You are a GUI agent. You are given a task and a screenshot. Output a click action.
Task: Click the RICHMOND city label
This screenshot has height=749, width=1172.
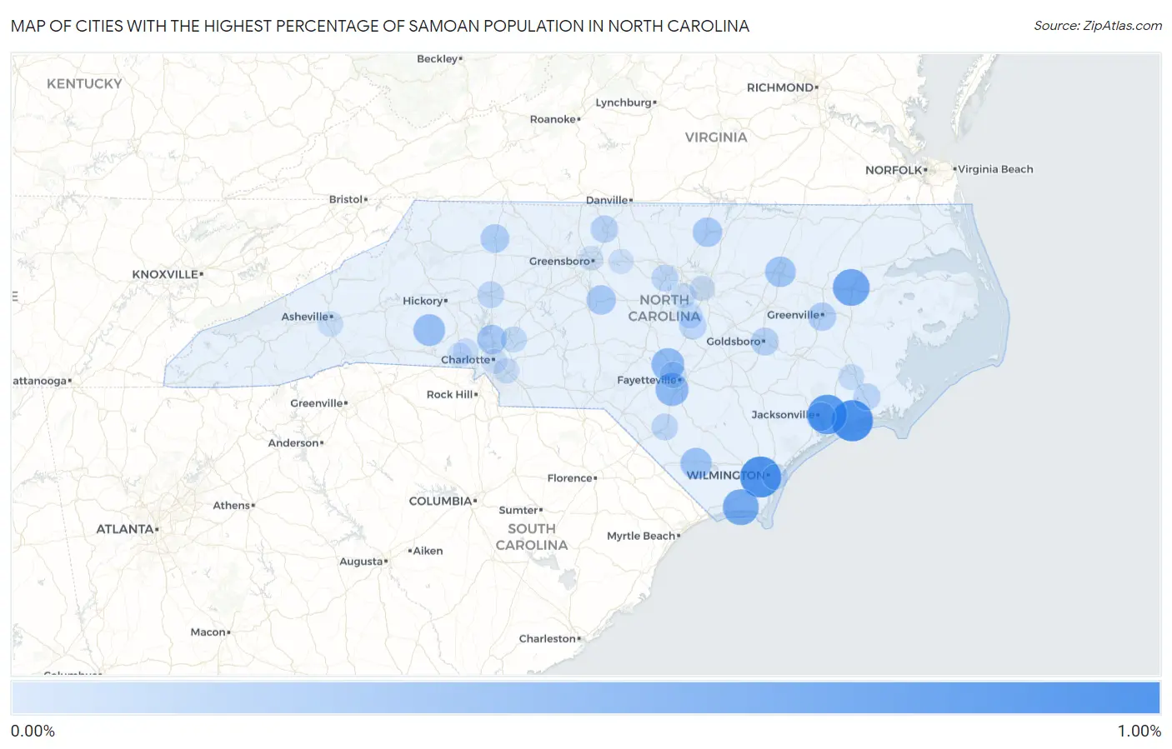pos(780,87)
